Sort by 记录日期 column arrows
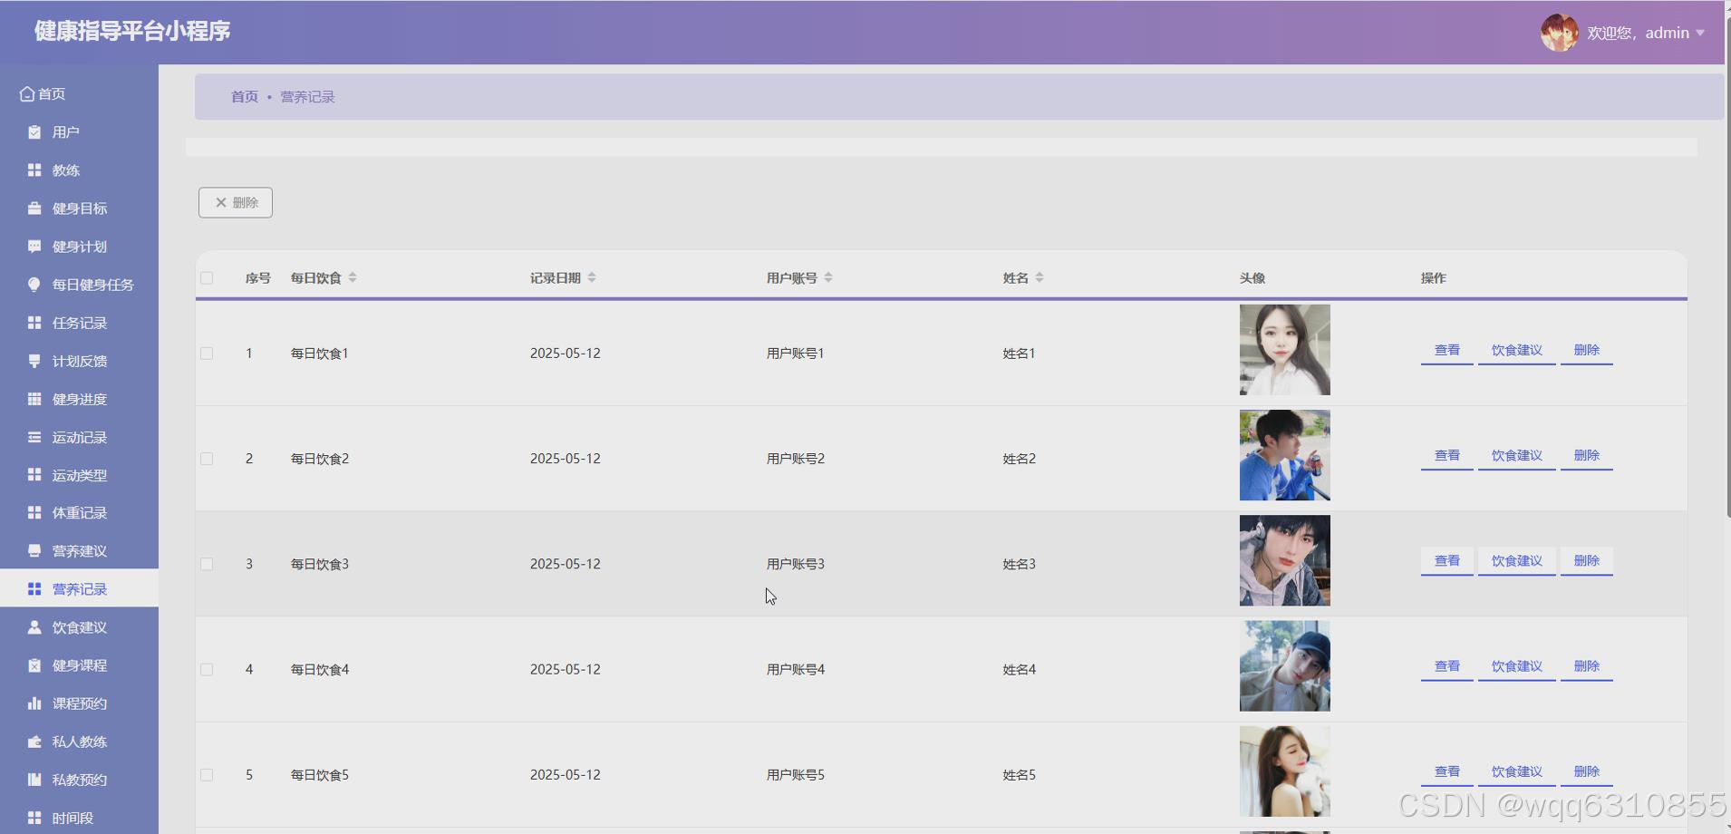The image size is (1731, 834). point(592,277)
